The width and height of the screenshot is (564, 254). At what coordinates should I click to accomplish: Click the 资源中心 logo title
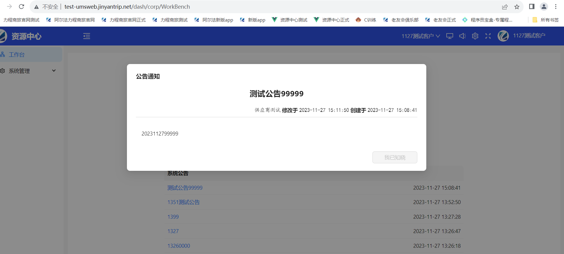click(27, 36)
